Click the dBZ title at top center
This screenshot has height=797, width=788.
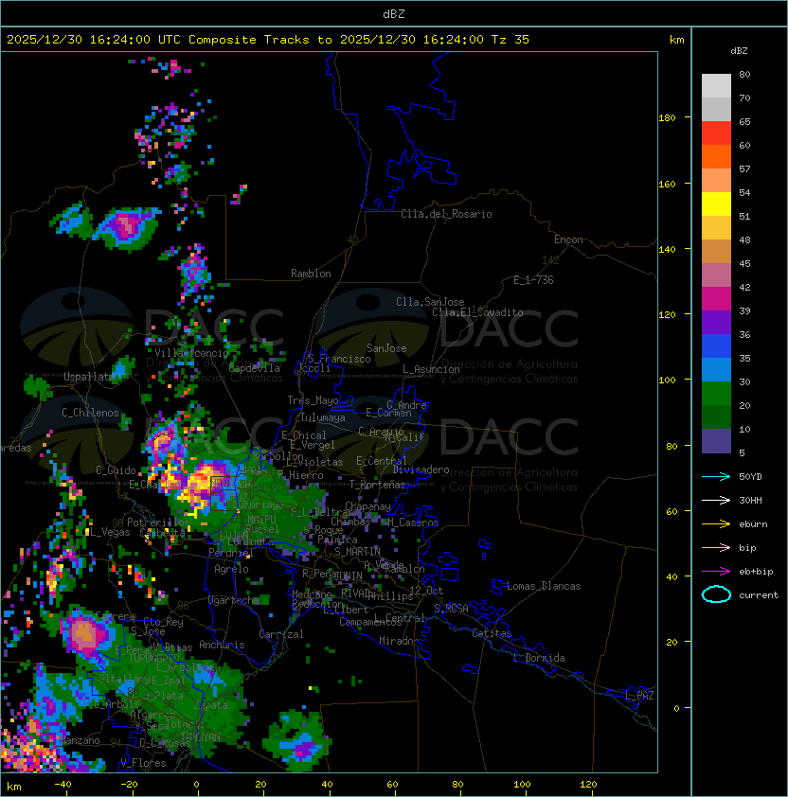point(394,13)
